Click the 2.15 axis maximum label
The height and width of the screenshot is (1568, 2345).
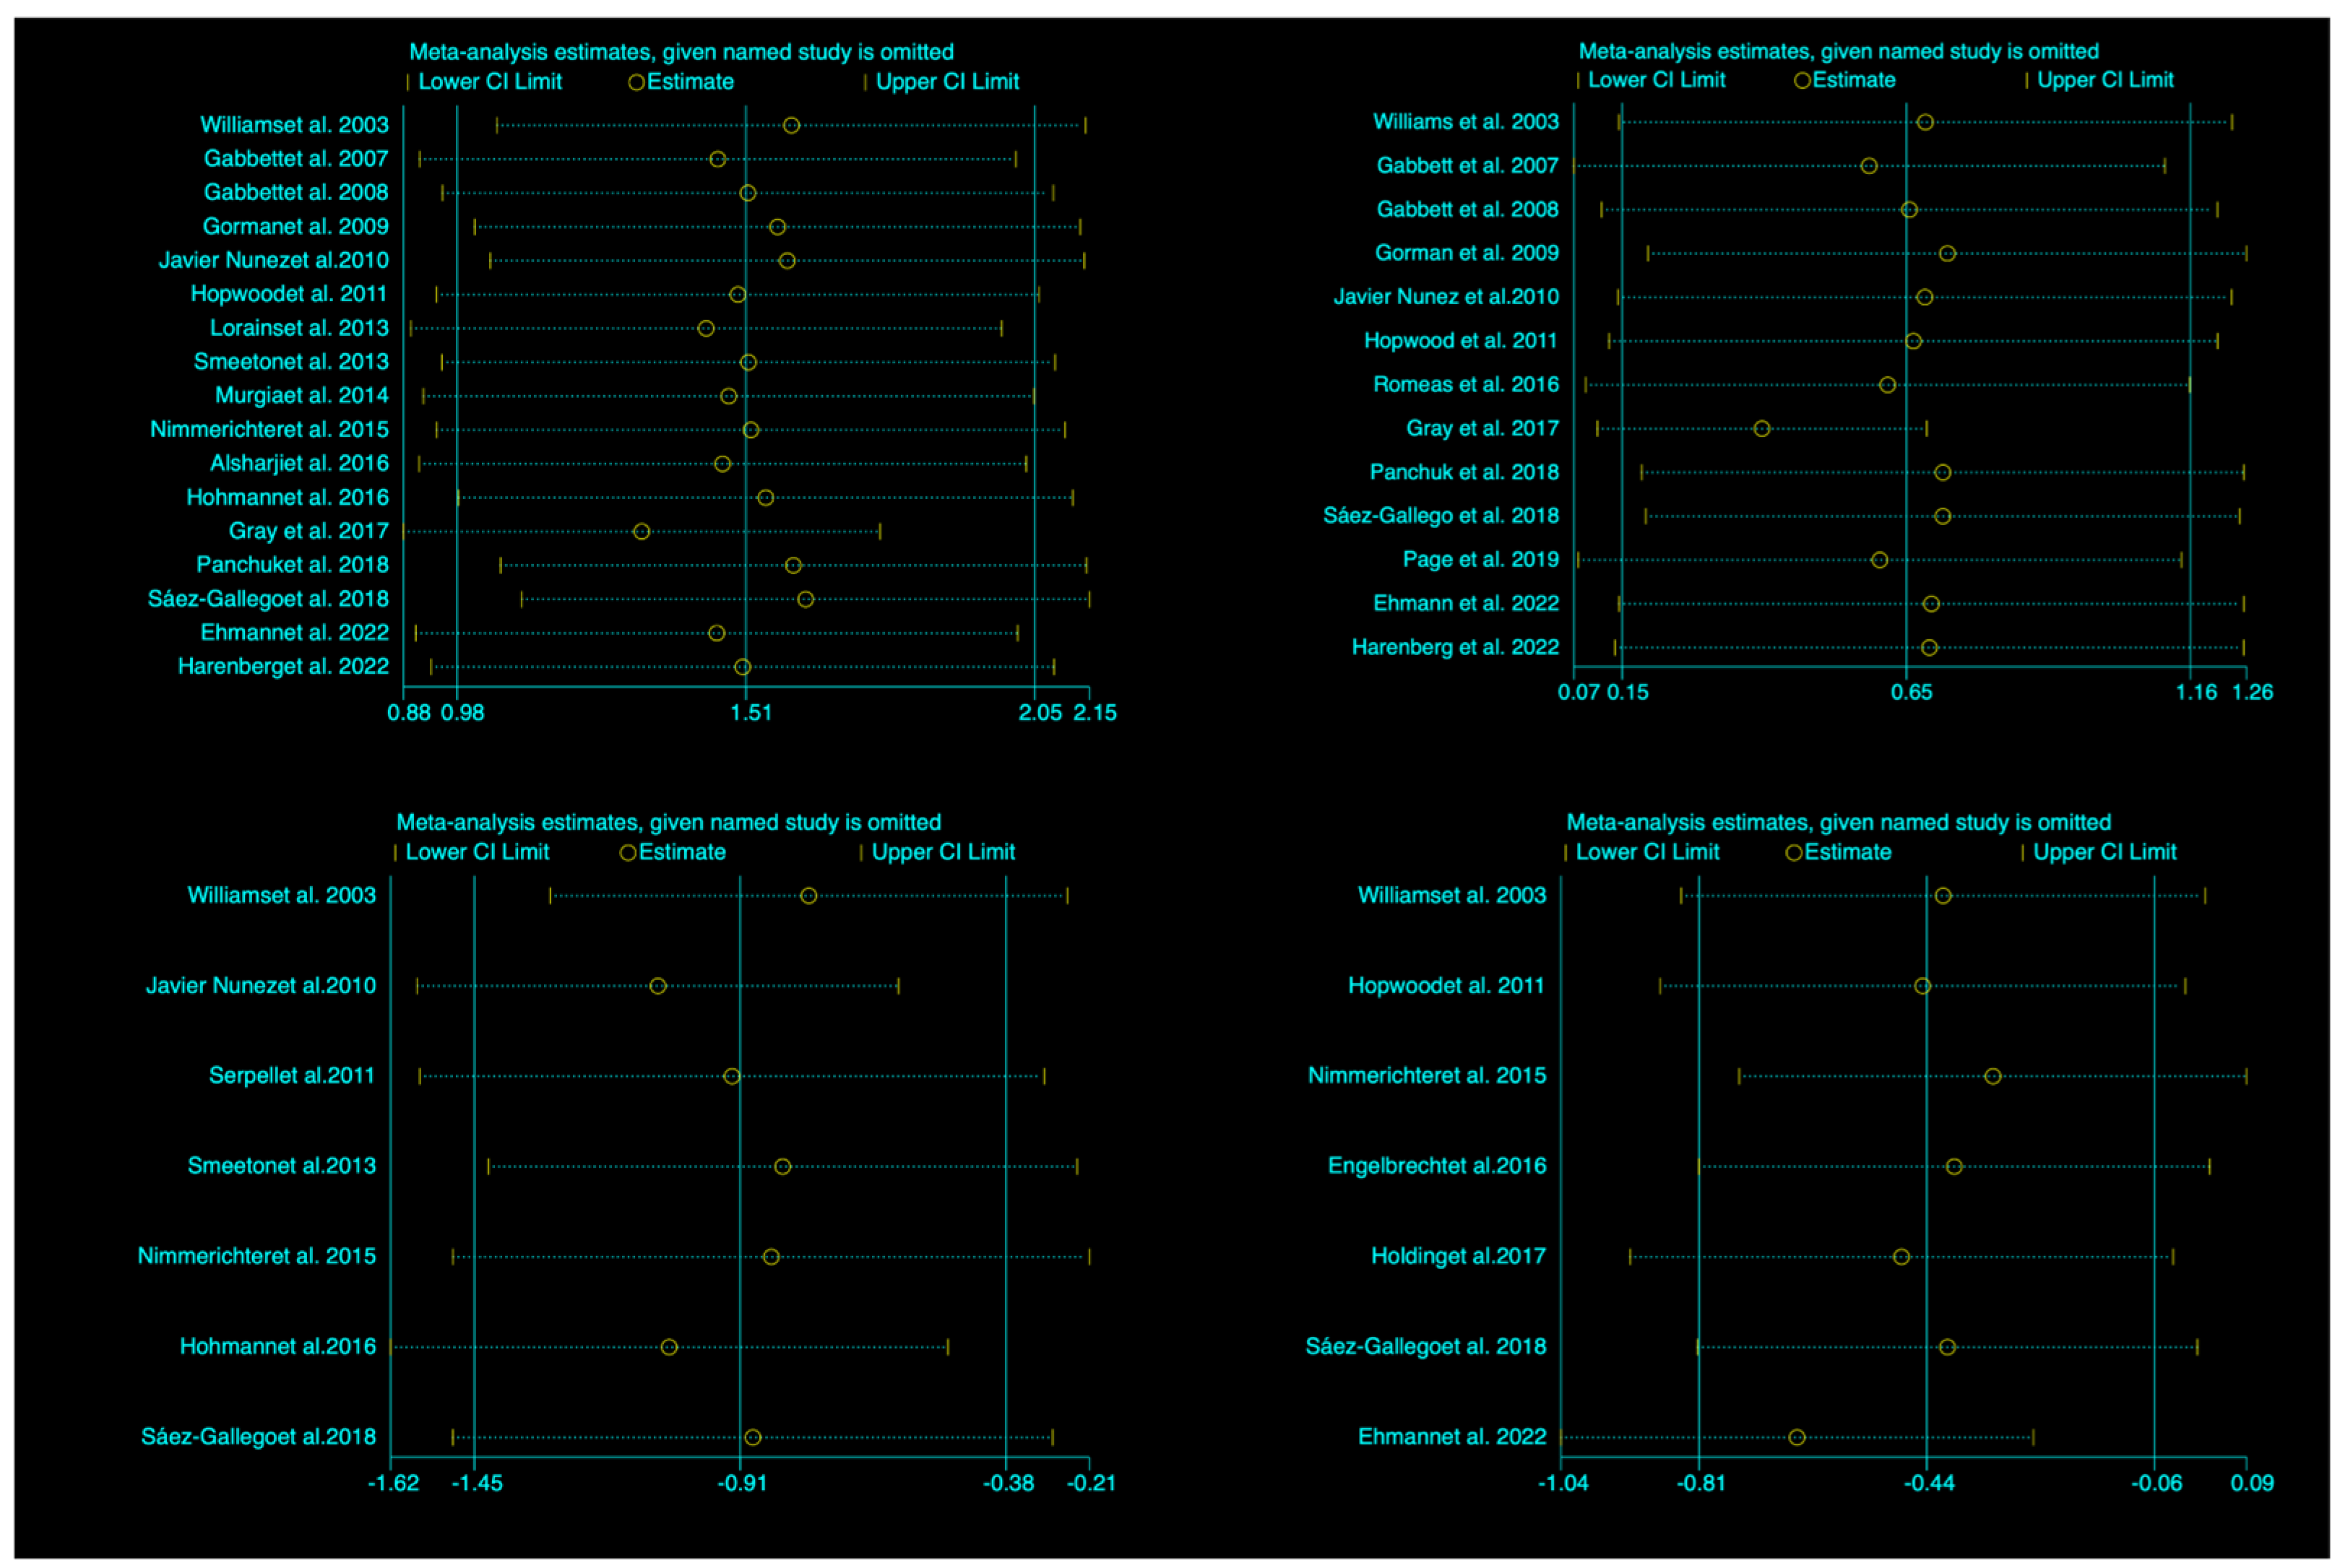pos(1094,712)
